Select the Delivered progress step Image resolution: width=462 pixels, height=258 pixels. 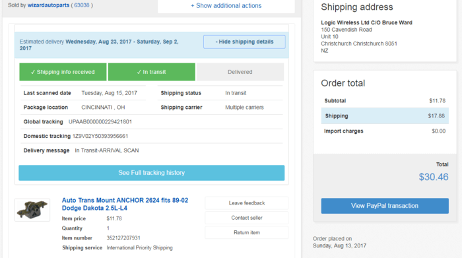pos(240,72)
